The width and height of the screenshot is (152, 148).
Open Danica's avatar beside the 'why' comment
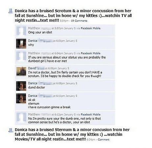[x=21, y=43]
